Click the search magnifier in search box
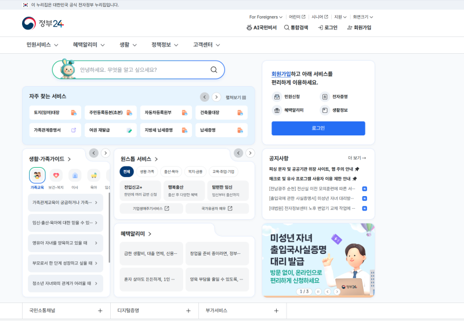 [213, 69]
